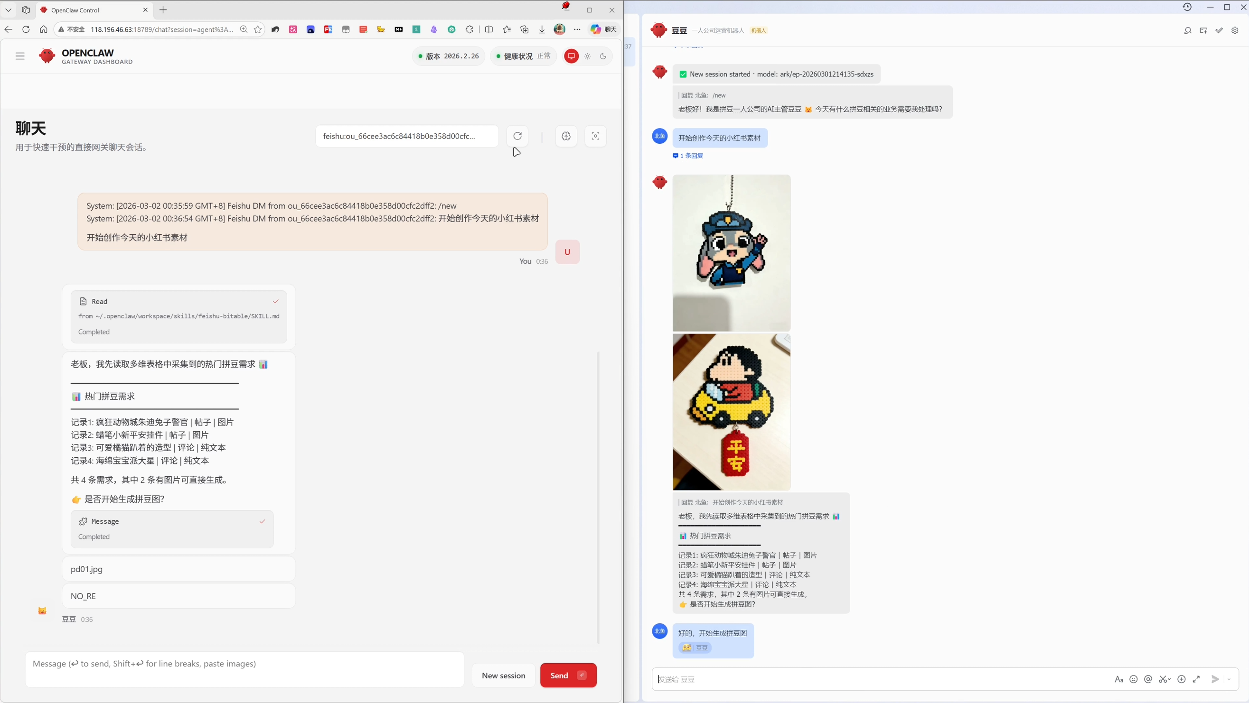Toggle split screen in browser toolbar
The width and height of the screenshot is (1249, 703).
(x=489, y=29)
